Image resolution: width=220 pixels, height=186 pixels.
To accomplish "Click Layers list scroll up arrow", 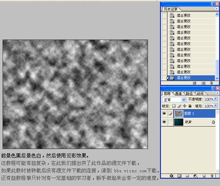I will (x=218, y=112).
